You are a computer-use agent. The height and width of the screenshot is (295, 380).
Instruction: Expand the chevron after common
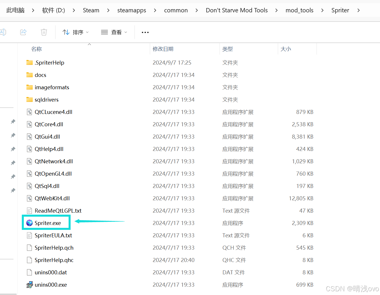(197, 10)
